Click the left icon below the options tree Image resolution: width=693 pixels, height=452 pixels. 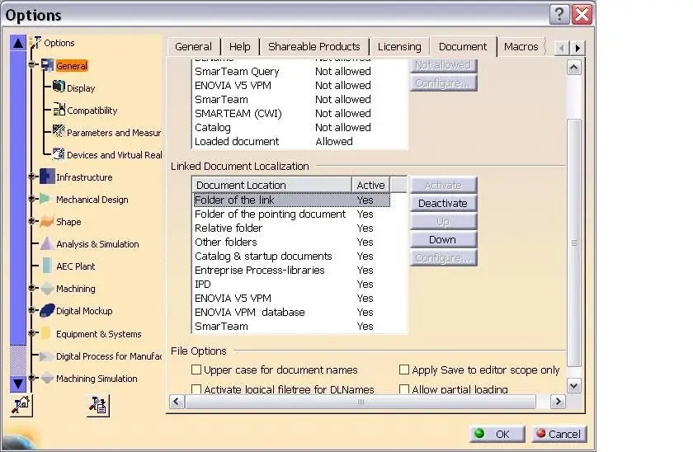21,405
